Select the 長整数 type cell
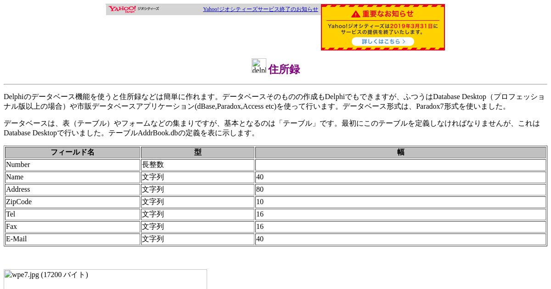551x289 pixels. pos(197,165)
